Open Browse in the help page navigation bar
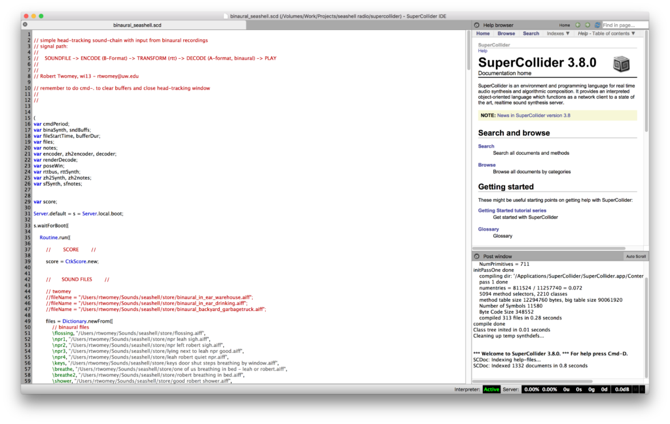Screen dimensions: 670x424 (506, 33)
